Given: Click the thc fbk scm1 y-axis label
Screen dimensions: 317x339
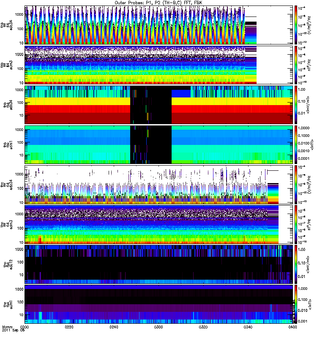Looking at the screenshot, I should (x=8, y=304).
